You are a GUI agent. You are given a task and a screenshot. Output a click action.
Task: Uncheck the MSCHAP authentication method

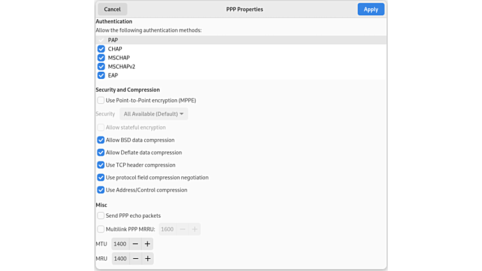pos(101,58)
